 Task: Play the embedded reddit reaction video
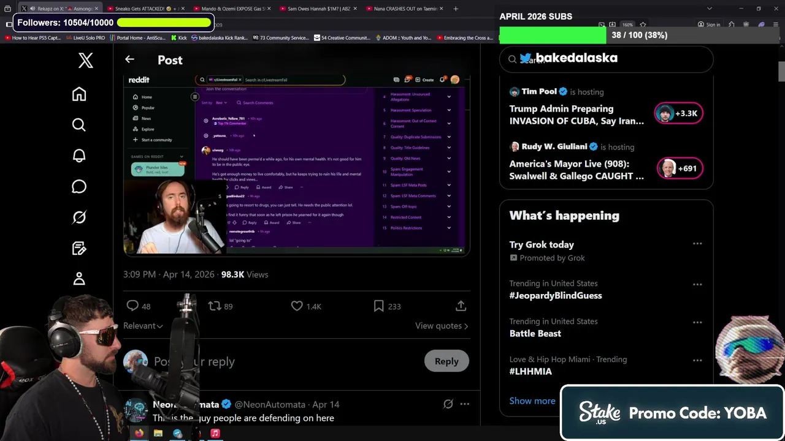point(297,165)
